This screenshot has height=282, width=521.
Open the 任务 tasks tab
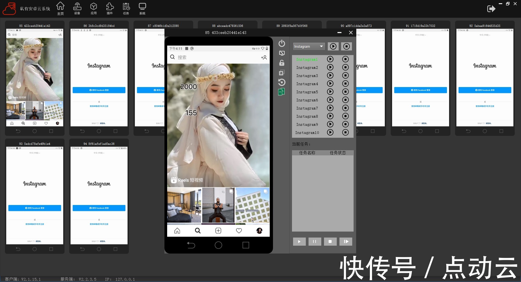[126, 8]
